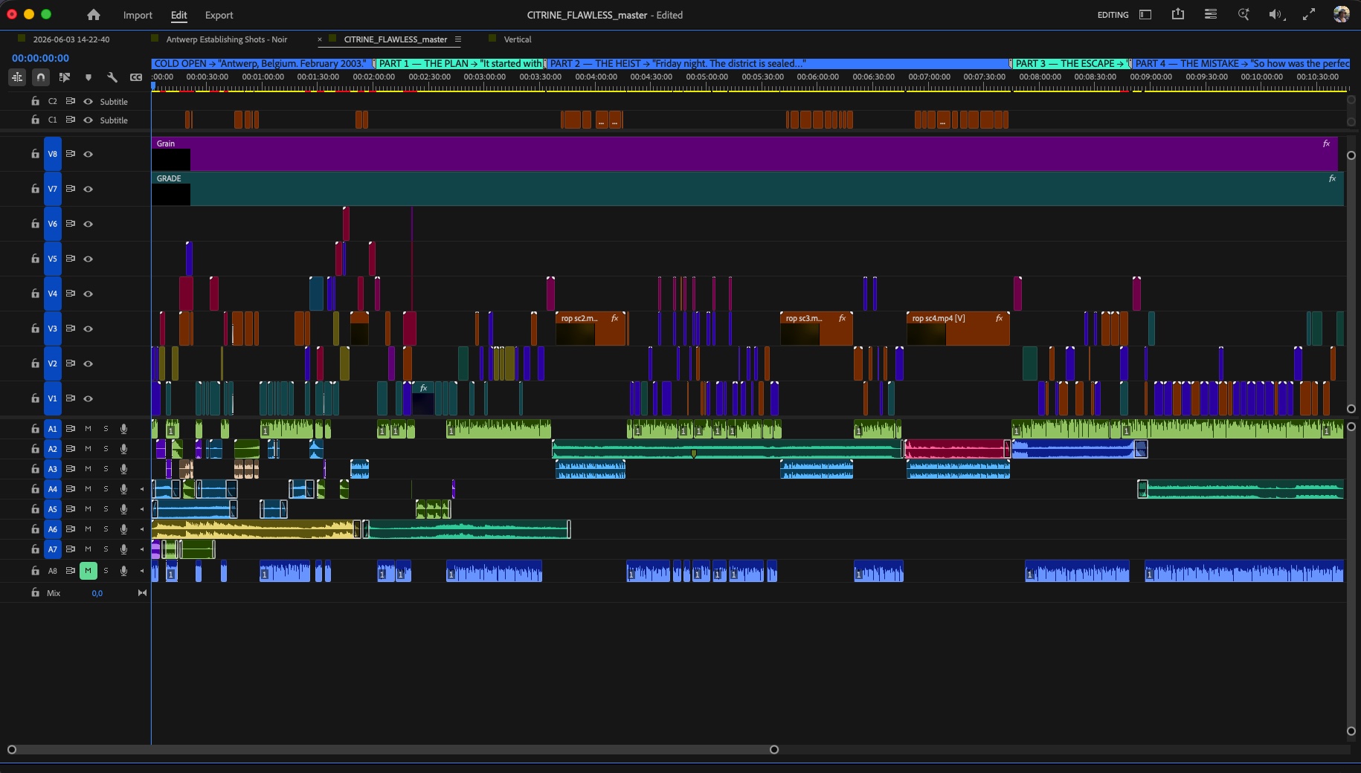Toggle sync lock on caption track C1
This screenshot has width=1361, height=773.
71,120
